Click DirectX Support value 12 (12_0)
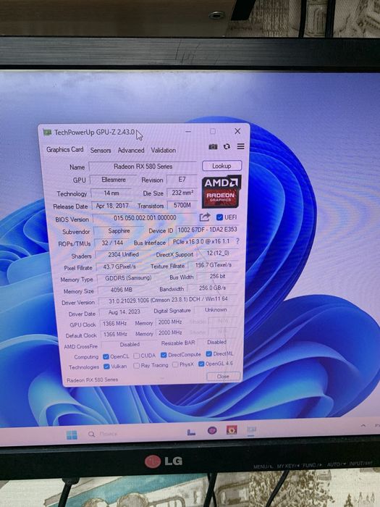The image size is (380, 507). pos(218,253)
